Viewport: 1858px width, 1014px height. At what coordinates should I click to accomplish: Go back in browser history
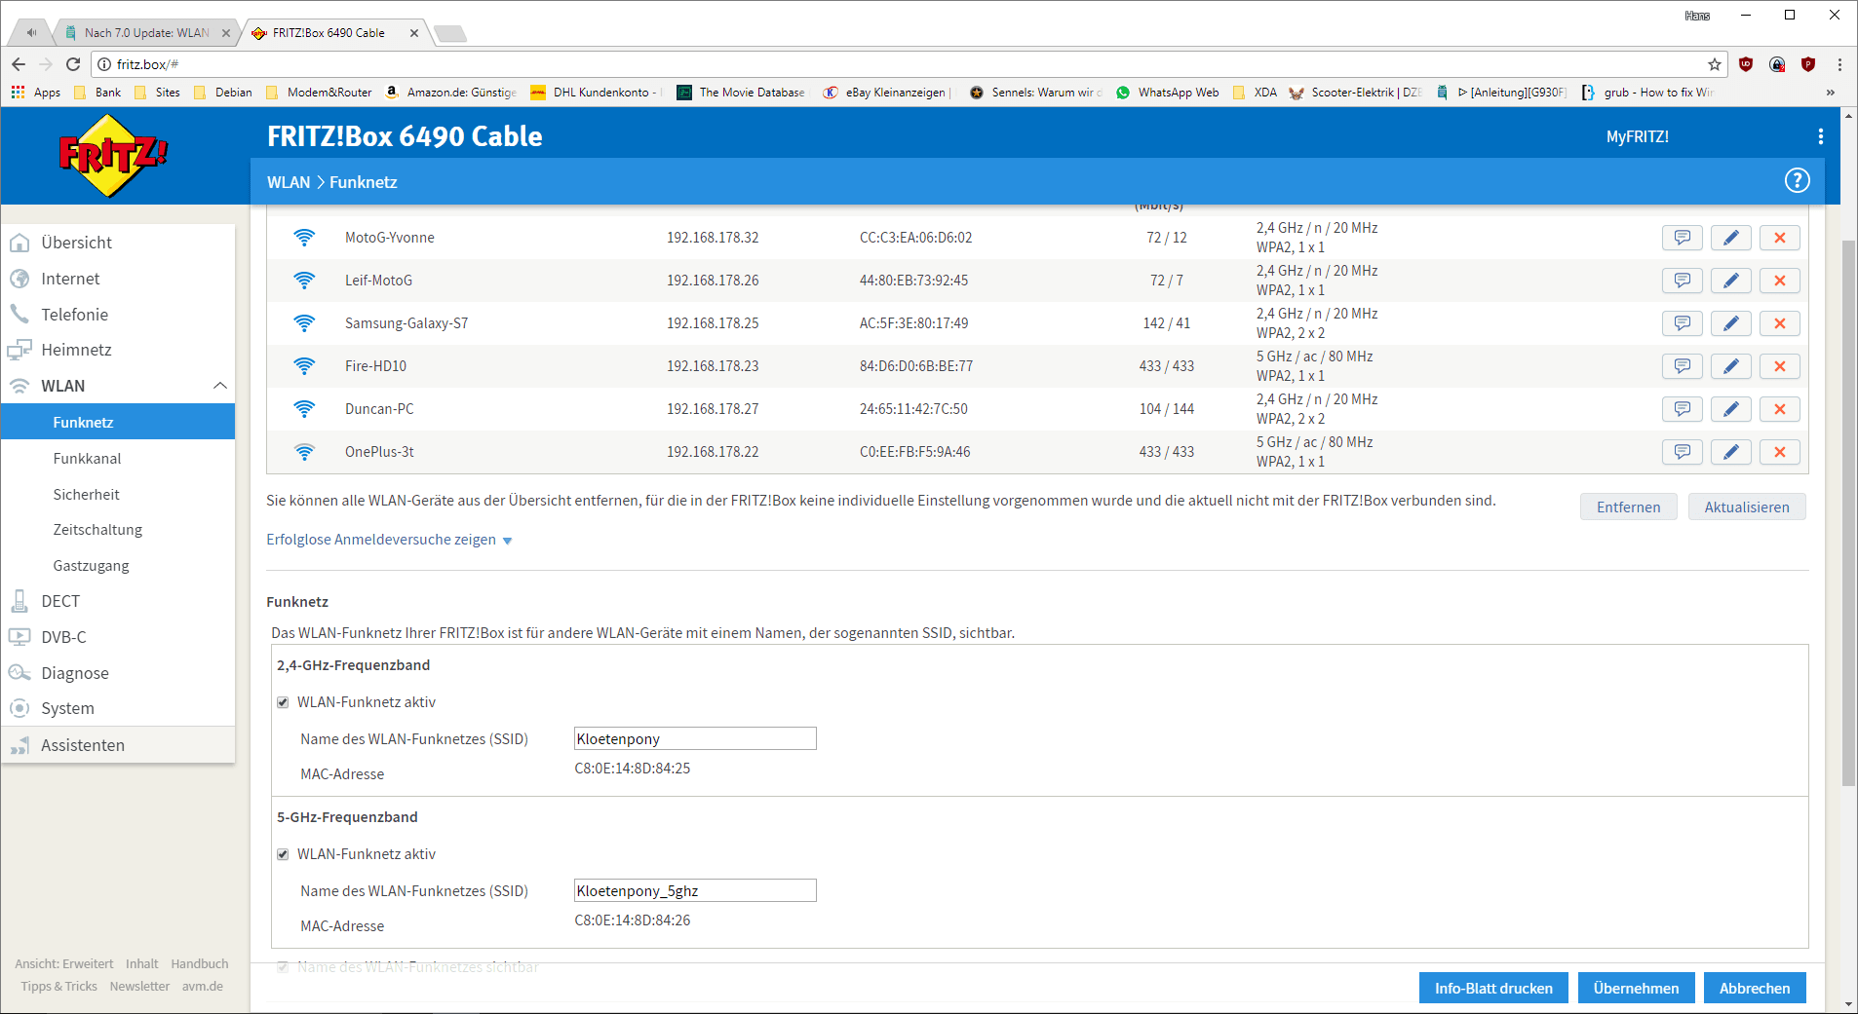(x=19, y=64)
